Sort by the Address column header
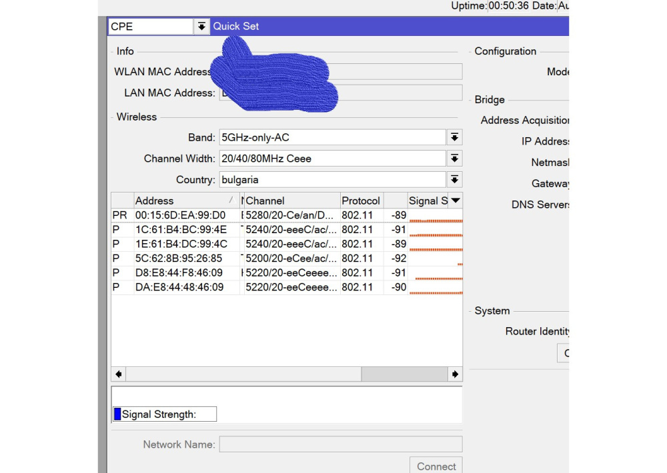Viewport: 667px width, 473px height. pyautogui.click(x=180, y=201)
